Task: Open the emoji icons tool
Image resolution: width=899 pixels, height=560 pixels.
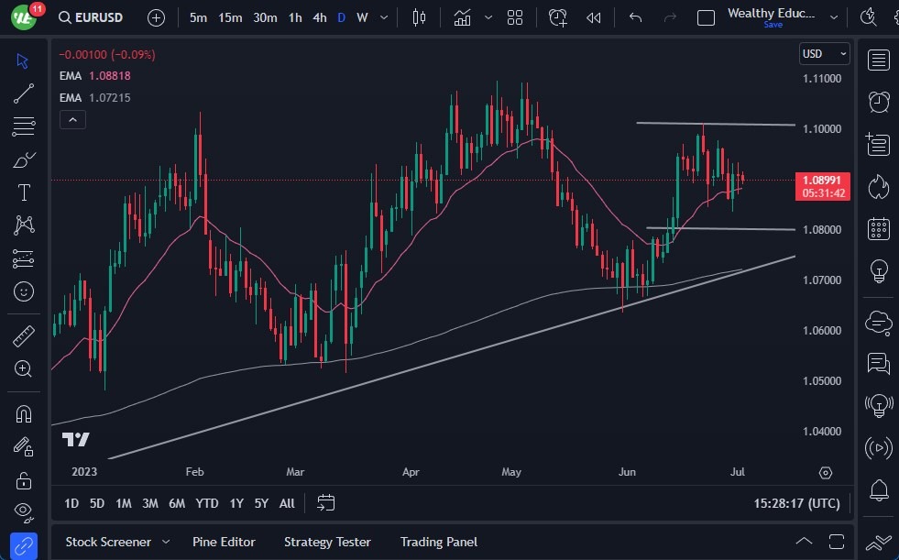Action: tap(24, 292)
